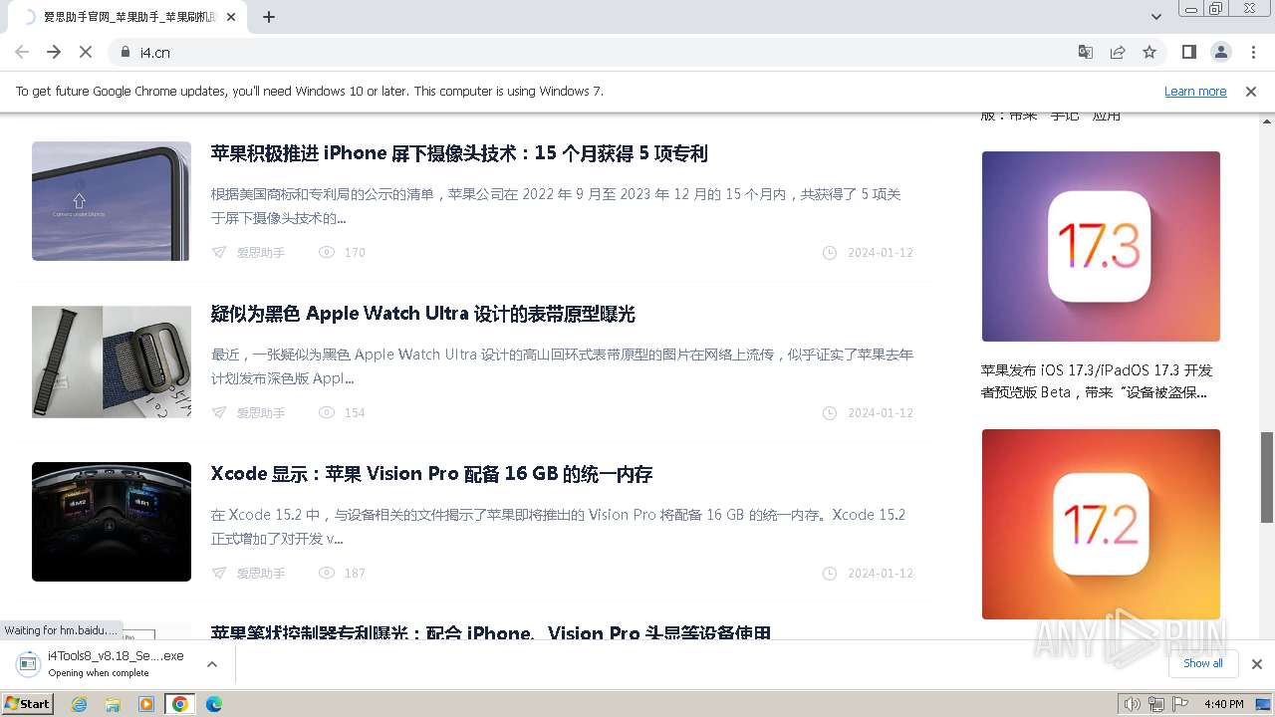
Task: Bookmark this tab with star icon
Action: pyautogui.click(x=1149, y=52)
